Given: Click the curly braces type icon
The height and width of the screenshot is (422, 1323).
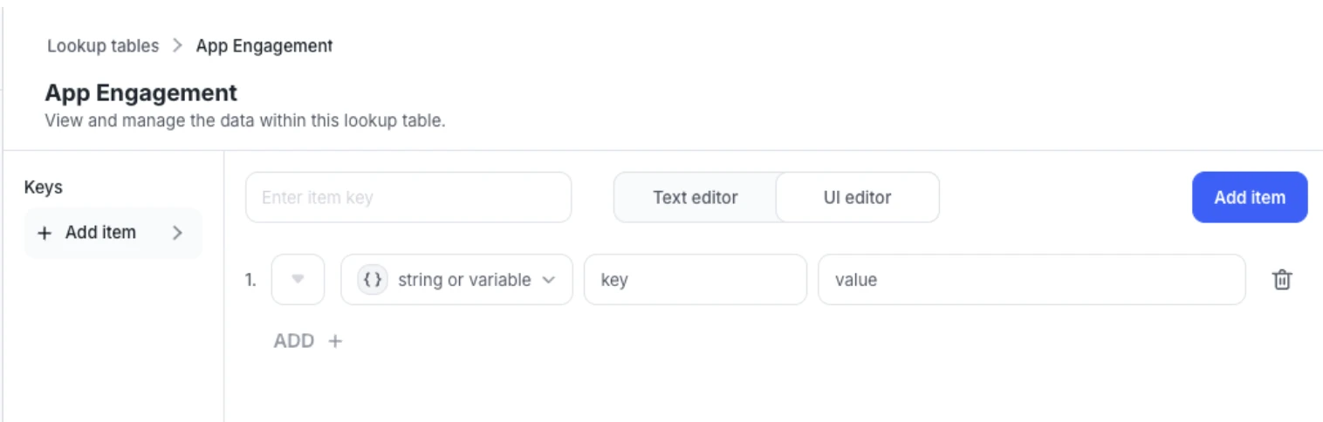Looking at the screenshot, I should point(373,280).
